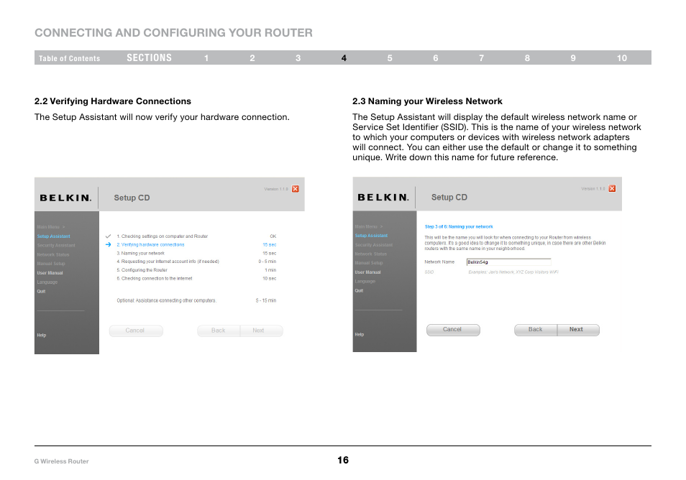The width and height of the screenshot is (686, 480).
Task: Click Cancel in naming network window
Action: [x=453, y=330]
